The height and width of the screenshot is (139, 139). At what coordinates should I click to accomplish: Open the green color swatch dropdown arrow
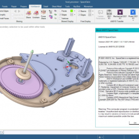[75, 11]
